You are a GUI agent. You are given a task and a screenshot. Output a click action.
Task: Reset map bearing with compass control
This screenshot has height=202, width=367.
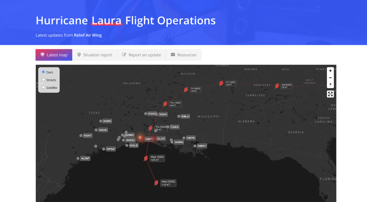point(330,85)
